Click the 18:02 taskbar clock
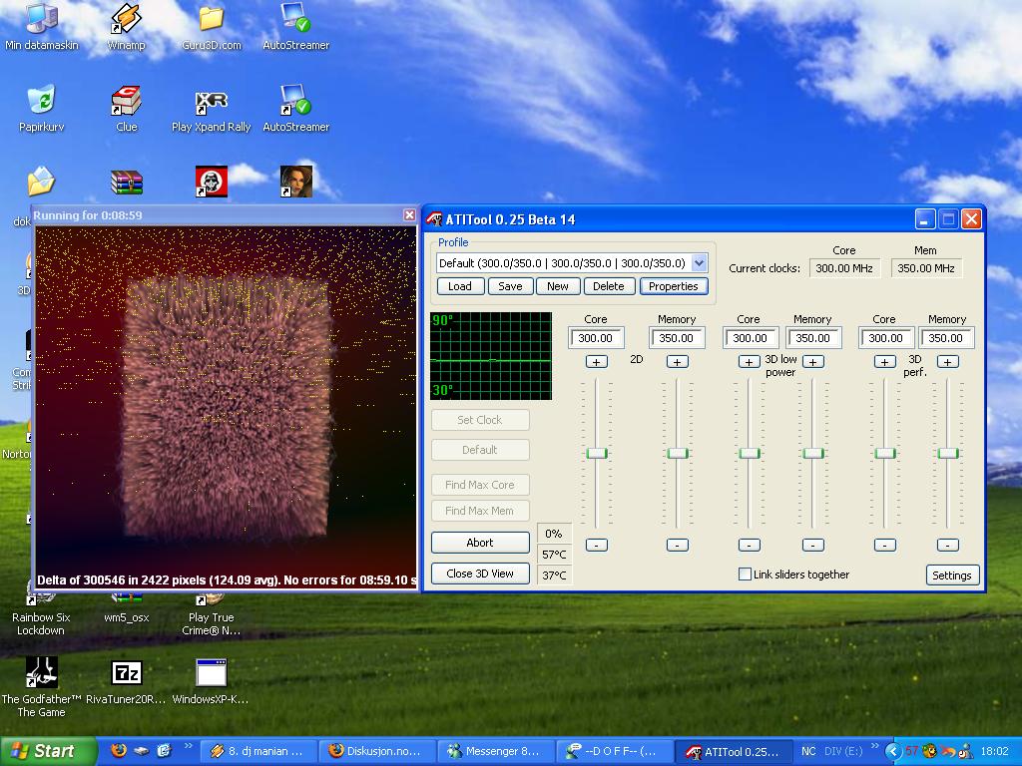Viewport: 1022px width, 766px height. 995,751
